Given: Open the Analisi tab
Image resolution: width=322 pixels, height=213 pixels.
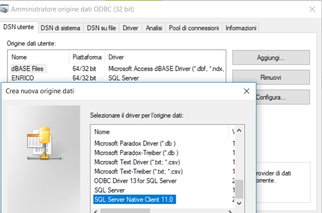Looking at the screenshot, I should [154, 28].
